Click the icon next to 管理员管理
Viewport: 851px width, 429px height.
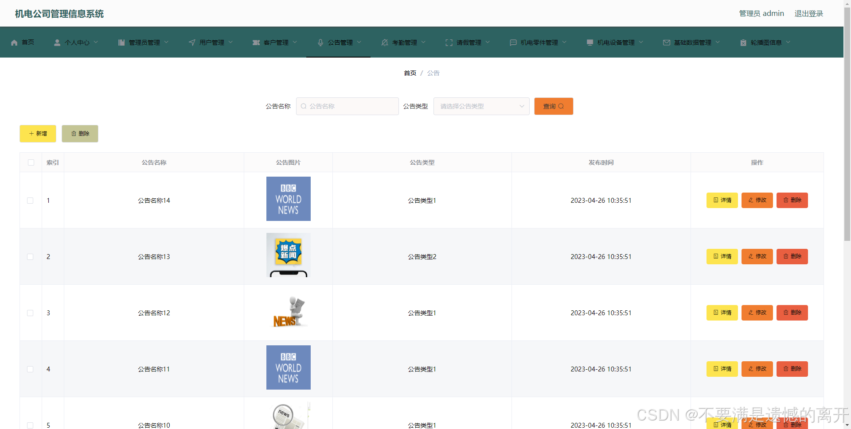point(121,43)
